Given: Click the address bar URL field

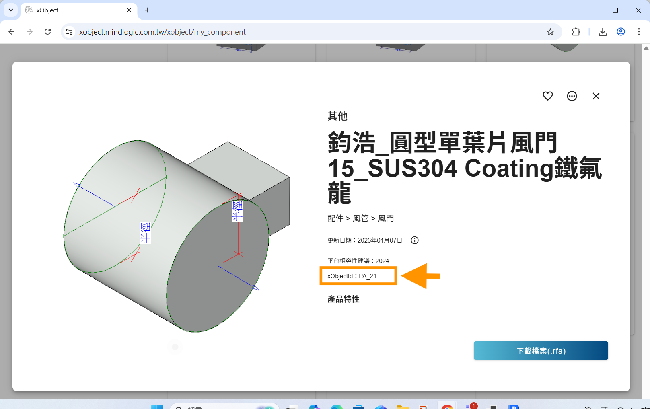Looking at the screenshot, I should 282,32.
